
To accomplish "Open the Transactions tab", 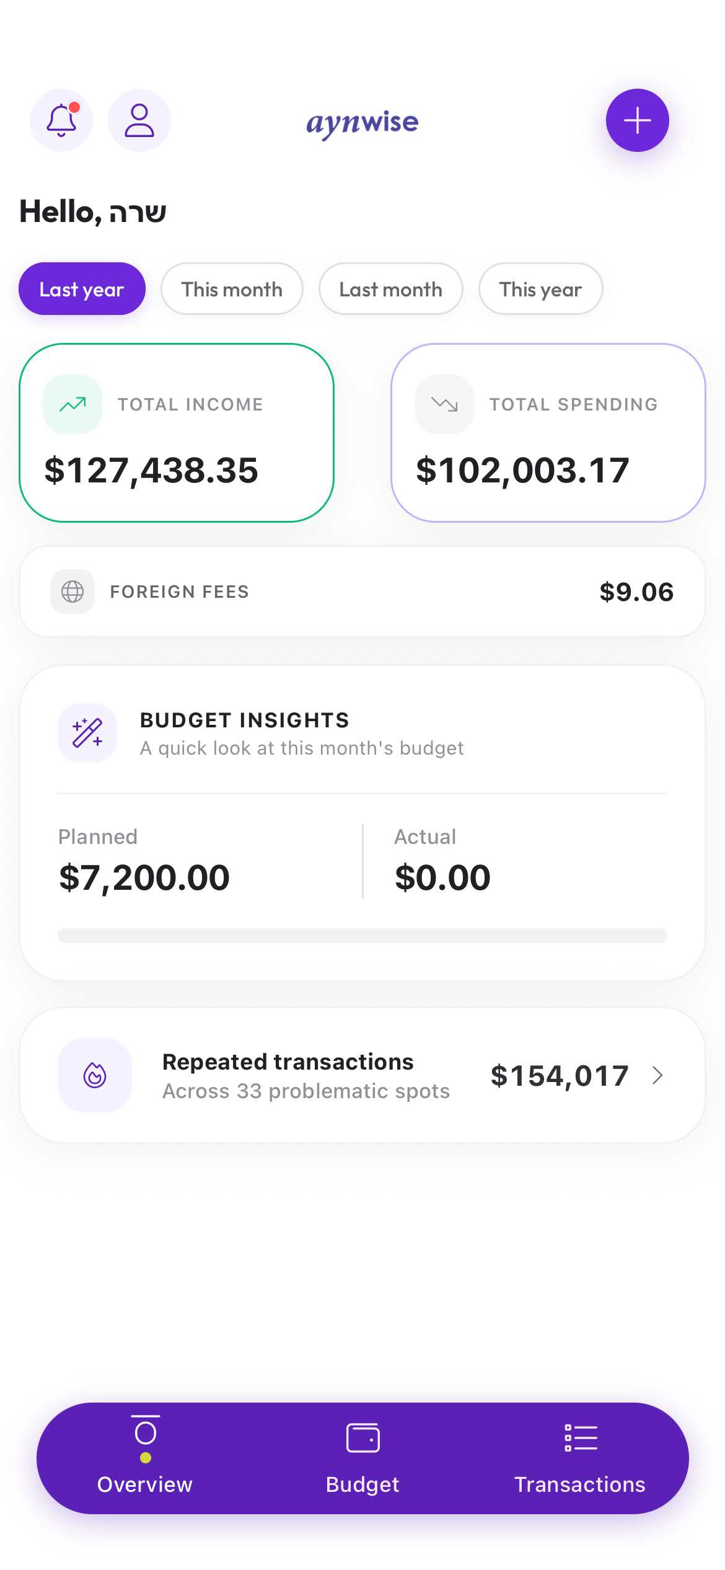I will coord(580,1457).
